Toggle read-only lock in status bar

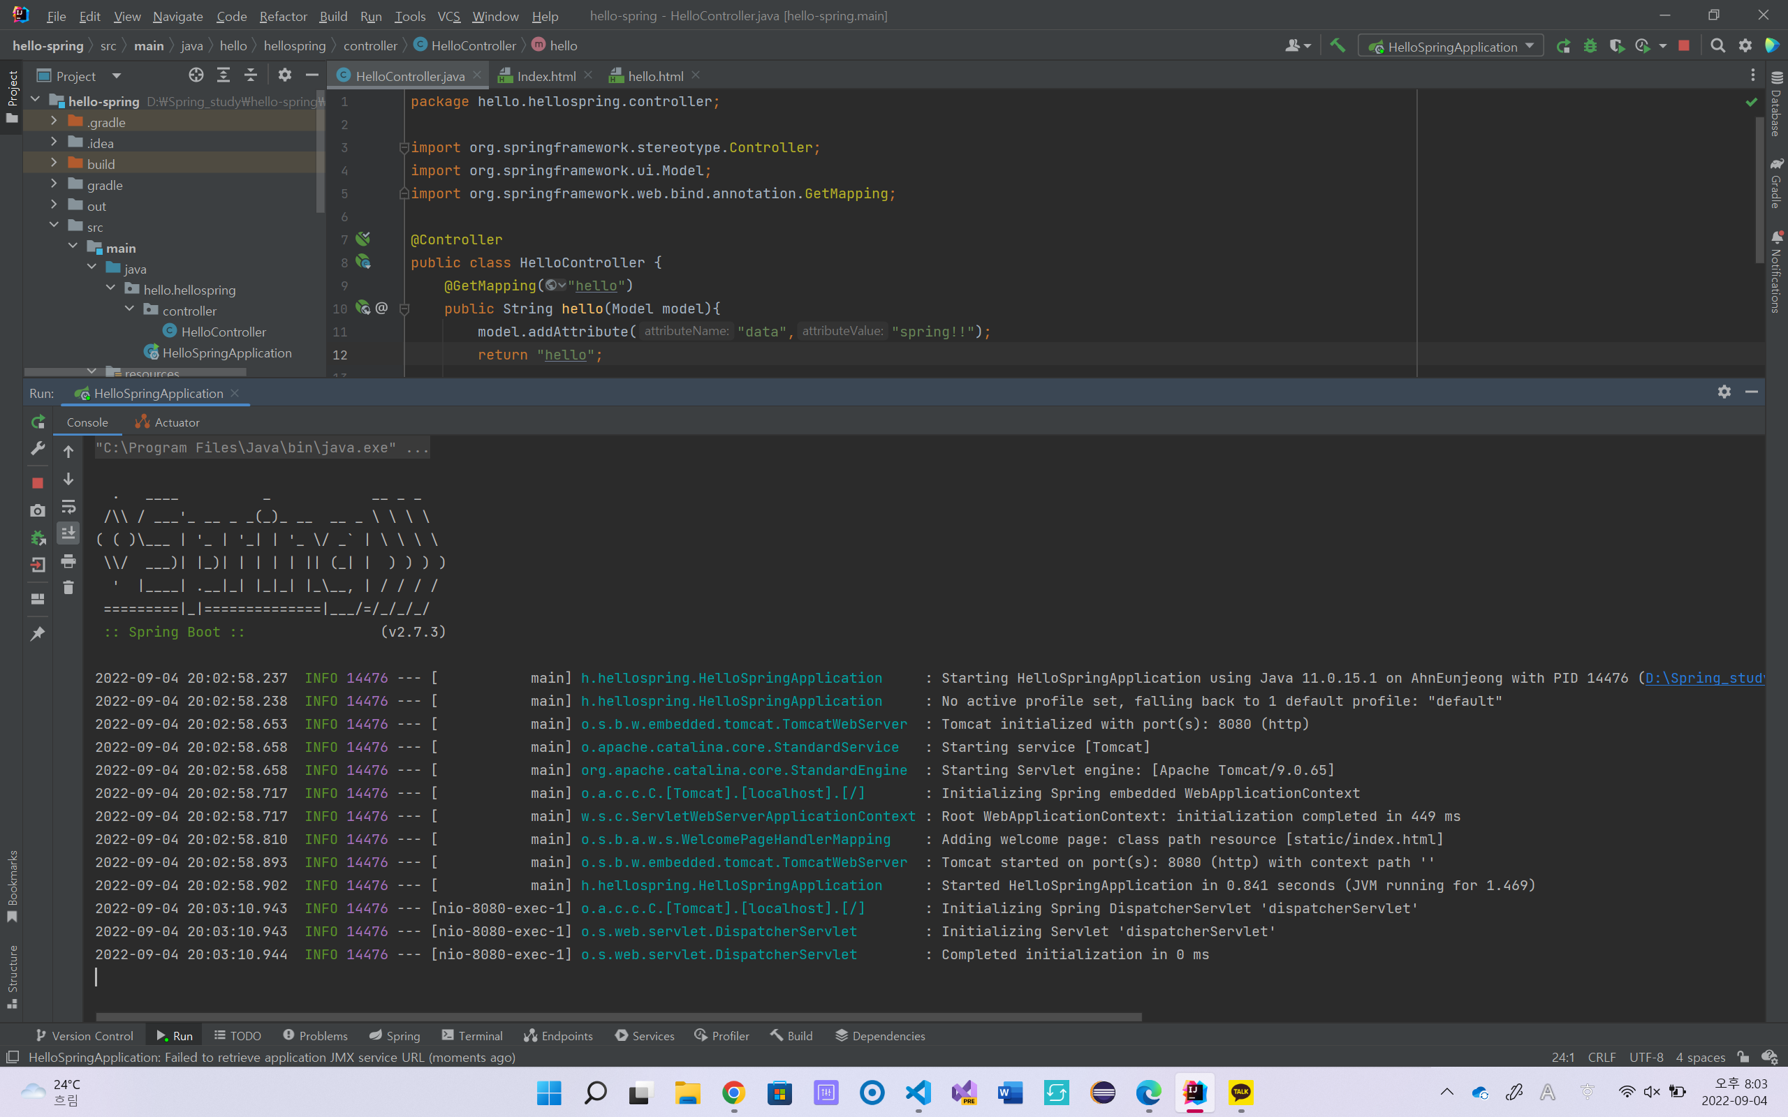(1743, 1057)
